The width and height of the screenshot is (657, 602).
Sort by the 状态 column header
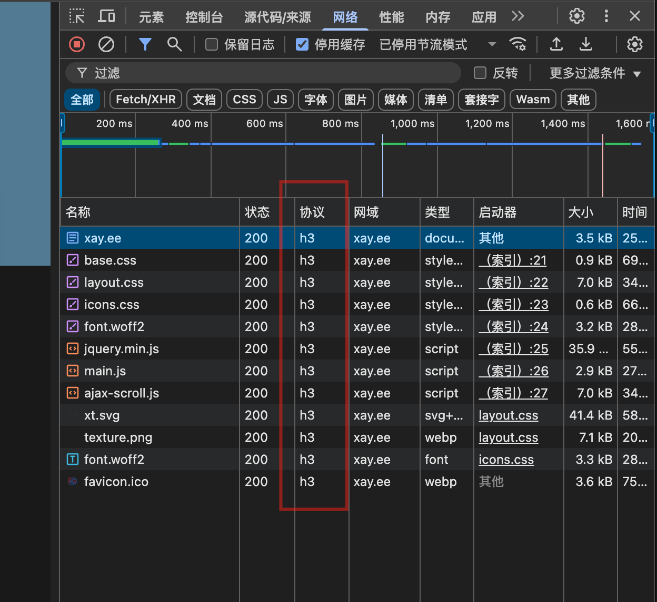tap(267, 212)
